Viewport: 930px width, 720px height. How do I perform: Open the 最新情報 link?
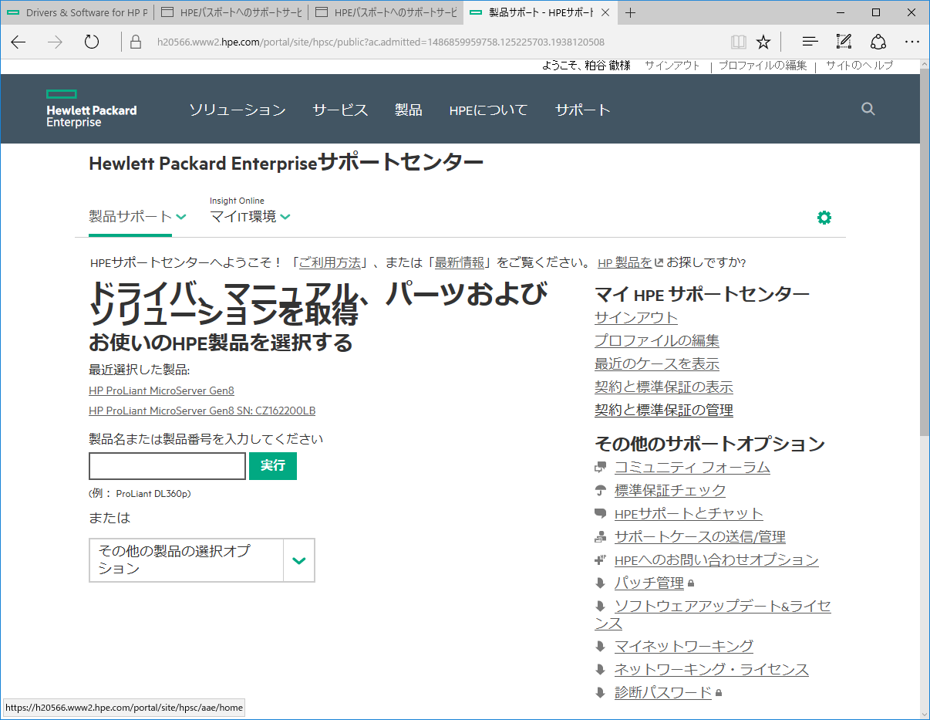460,262
